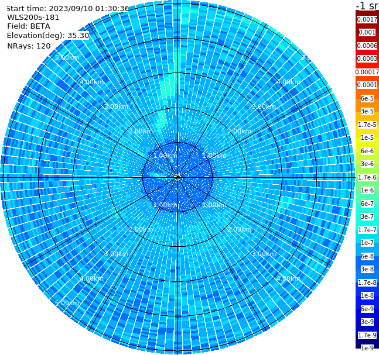Click the upper-left 3.00km range ring label
This screenshot has width=379, height=355.
click(116, 106)
